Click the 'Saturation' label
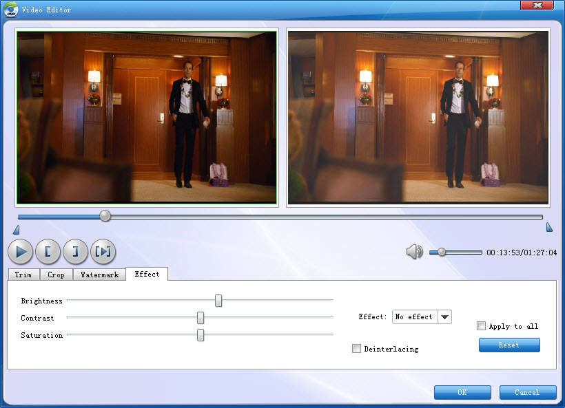This screenshot has height=408, width=565. point(42,335)
